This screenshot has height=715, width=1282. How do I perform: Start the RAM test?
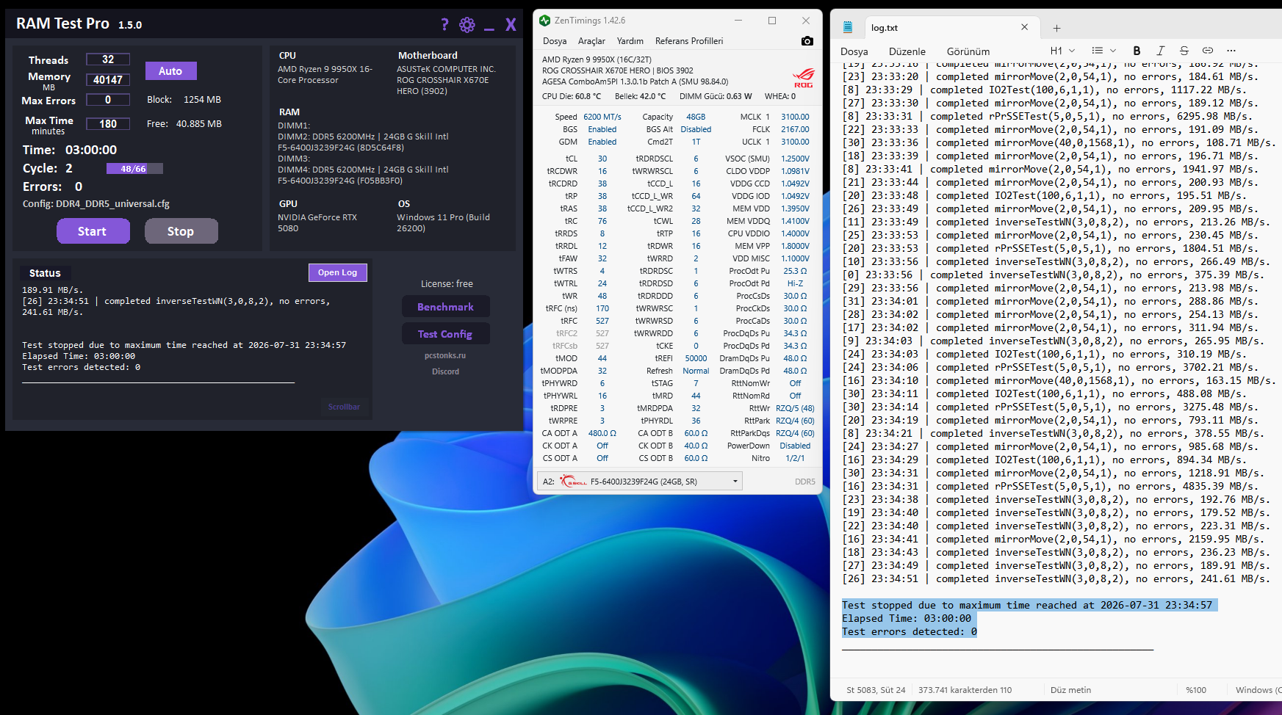click(93, 231)
